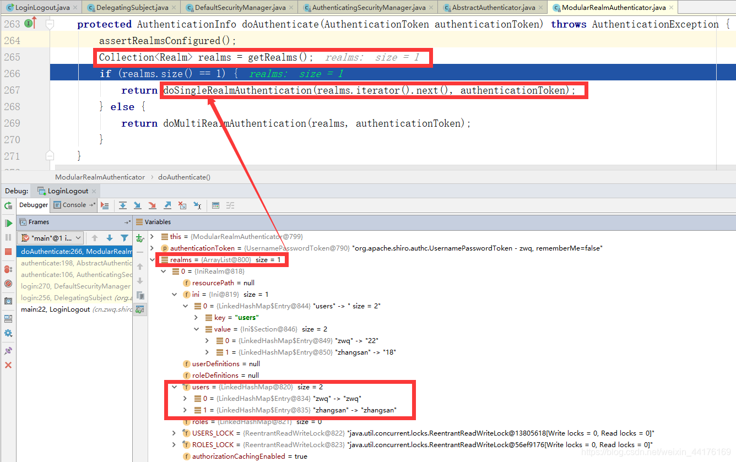The width and height of the screenshot is (736, 462).
Task: Click the Rerun LoginLogout debug icon
Action: click(x=8, y=205)
